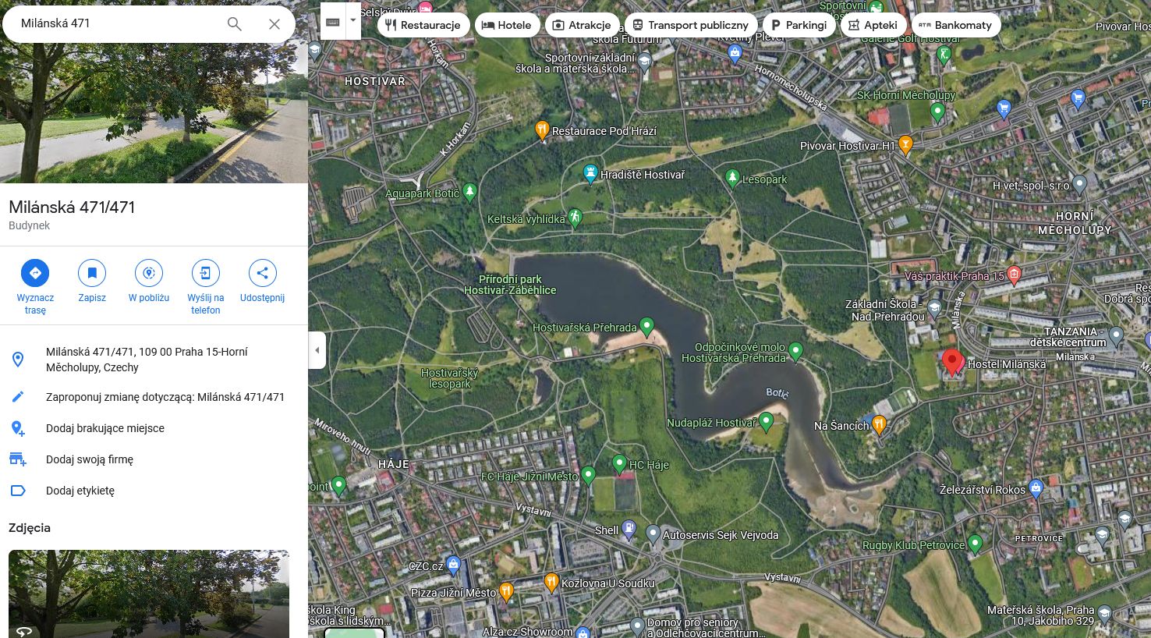
Task: Click the Wyznacz trasę directions icon
Action: pyautogui.click(x=35, y=273)
